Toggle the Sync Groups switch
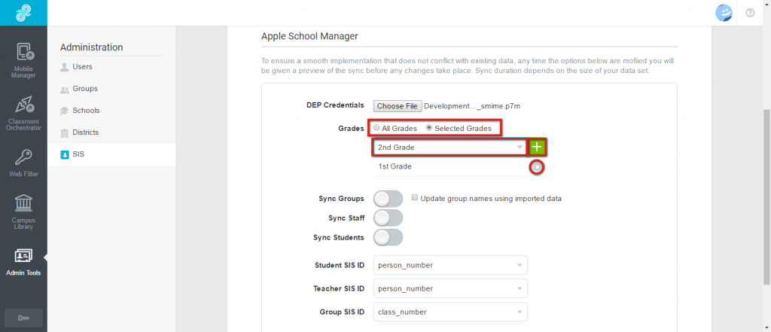The image size is (771, 332). coord(388,199)
